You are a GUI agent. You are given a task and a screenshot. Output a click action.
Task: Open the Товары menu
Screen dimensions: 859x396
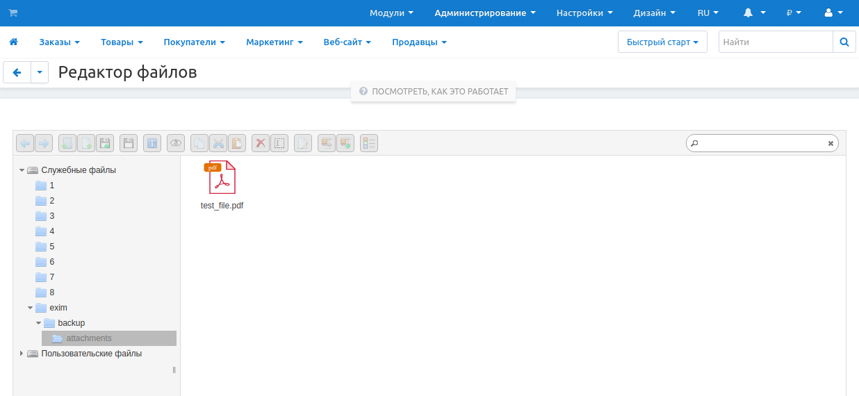click(x=122, y=42)
